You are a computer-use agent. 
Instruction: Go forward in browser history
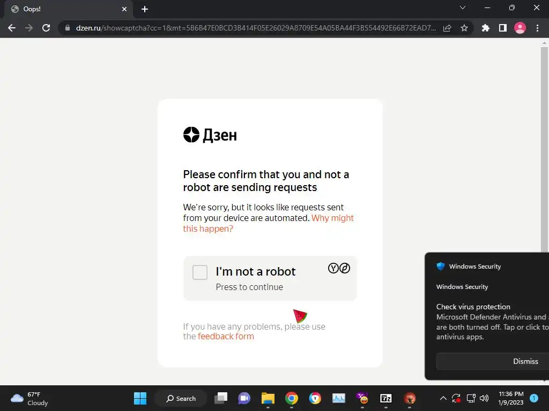pyautogui.click(x=29, y=28)
